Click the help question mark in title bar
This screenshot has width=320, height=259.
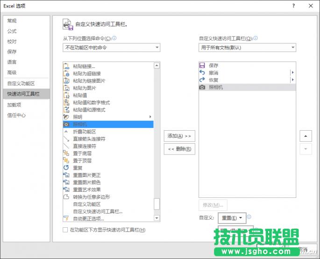click(293, 6)
